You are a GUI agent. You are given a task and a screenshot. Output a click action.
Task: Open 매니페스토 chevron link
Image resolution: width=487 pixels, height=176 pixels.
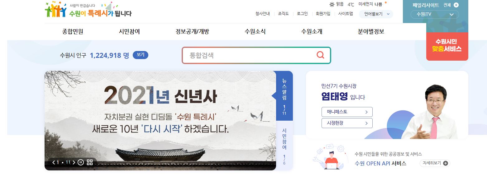coord(347,112)
